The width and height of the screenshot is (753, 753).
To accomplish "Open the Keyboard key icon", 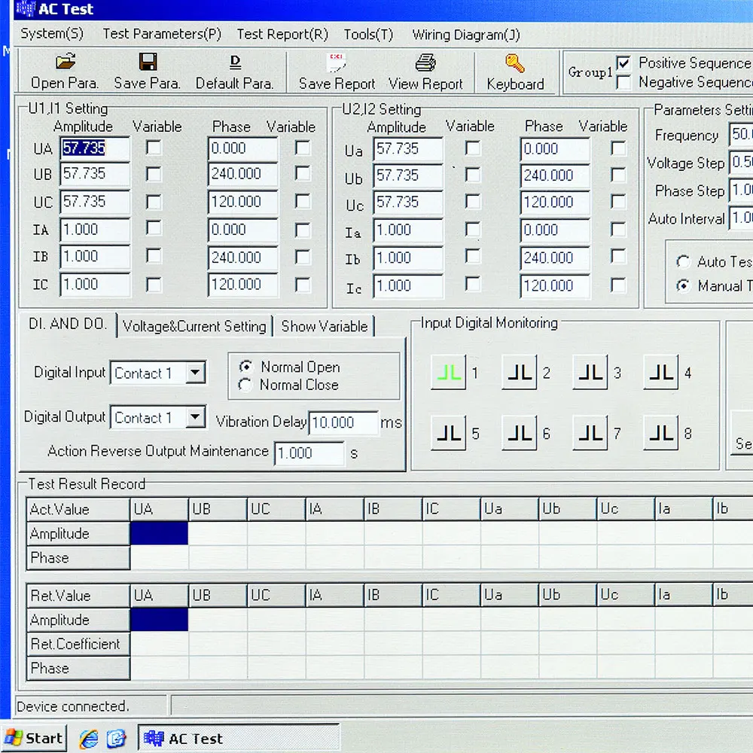I will pyautogui.click(x=515, y=62).
